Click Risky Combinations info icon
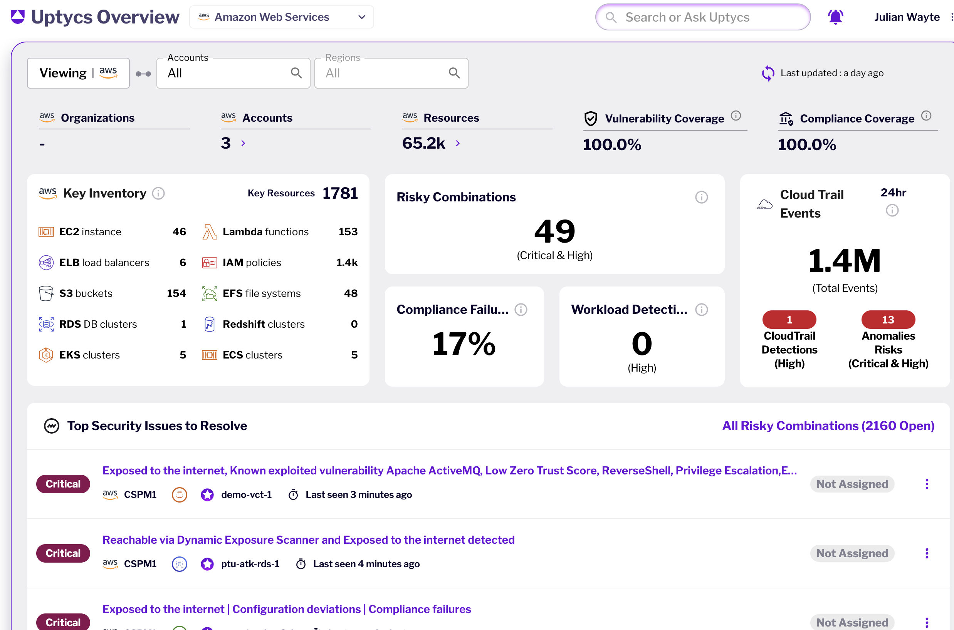Image resolution: width=954 pixels, height=630 pixels. coord(702,197)
